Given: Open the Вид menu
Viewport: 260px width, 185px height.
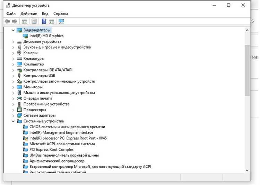Looking at the screenshot, I should pyautogui.click(x=45, y=13).
